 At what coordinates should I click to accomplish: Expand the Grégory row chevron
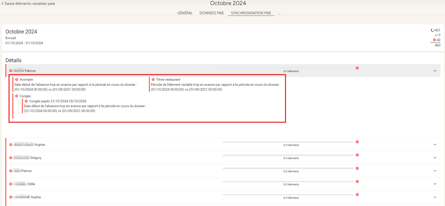(x=435, y=158)
